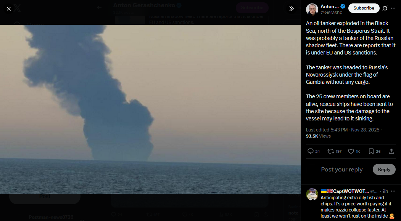Click the smoke plume photo

pos(150,109)
